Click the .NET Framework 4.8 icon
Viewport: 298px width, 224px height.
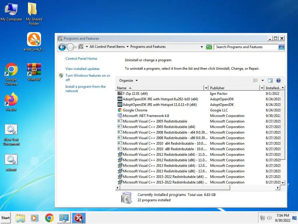tap(120, 116)
